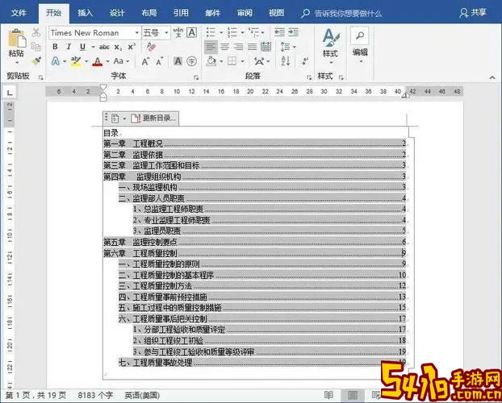
Task: Open the table of contents options icon
Action: pyautogui.click(x=117, y=118)
